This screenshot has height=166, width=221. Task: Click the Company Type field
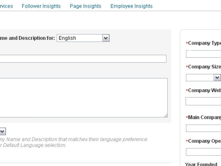tap(204, 54)
